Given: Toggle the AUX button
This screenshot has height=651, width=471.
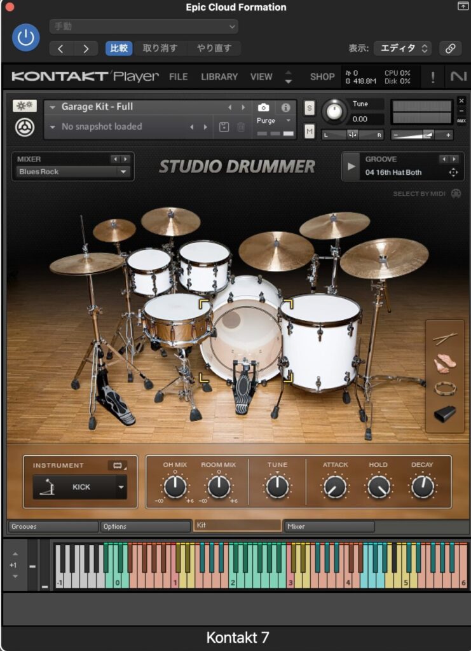Looking at the screenshot, I should coord(461,121).
